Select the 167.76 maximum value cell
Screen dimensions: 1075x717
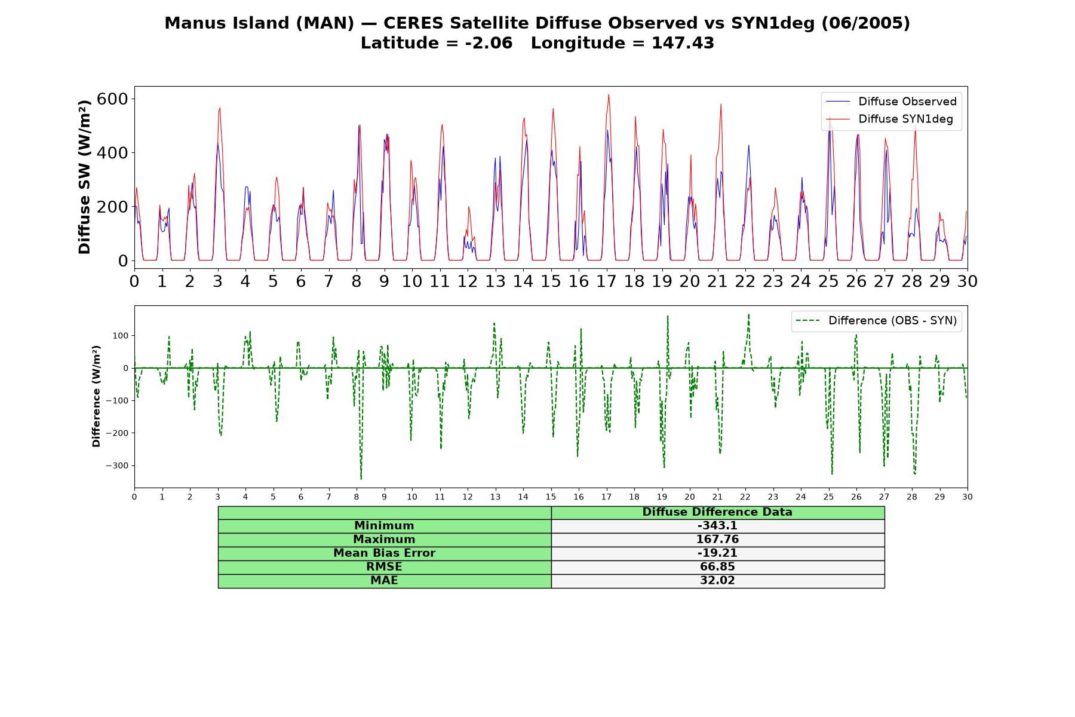pos(717,540)
